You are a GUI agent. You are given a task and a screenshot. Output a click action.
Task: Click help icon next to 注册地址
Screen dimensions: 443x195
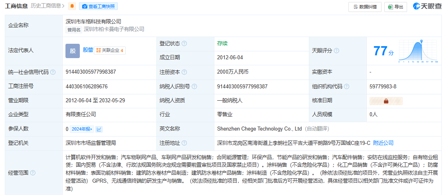point(184,143)
